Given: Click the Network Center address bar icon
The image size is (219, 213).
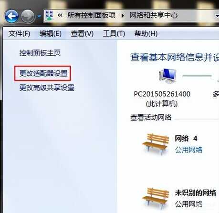Looking at the screenshot, I should point(49,15).
